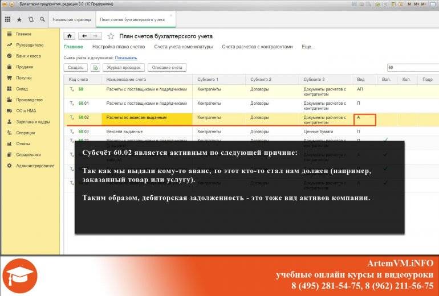Open Счета учета номенклатуры
Viewport: 439px width, 296px height.
(184, 47)
